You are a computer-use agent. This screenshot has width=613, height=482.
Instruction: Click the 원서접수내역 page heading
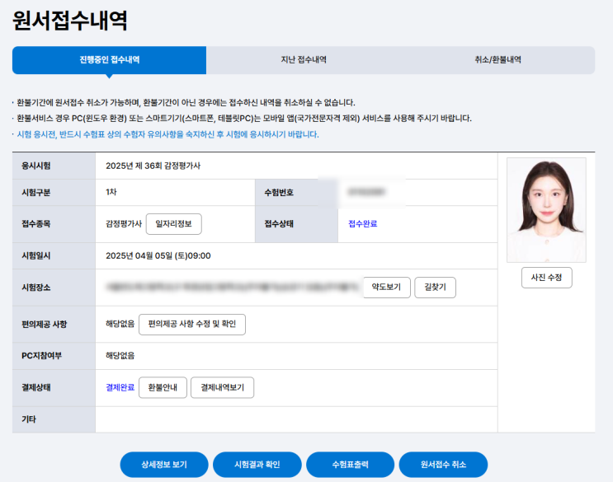click(70, 21)
